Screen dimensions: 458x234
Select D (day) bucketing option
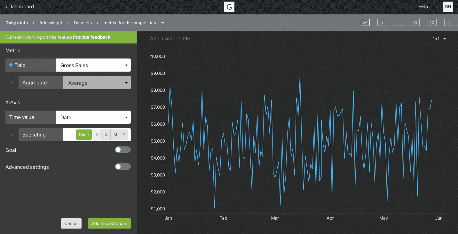pos(106,135)
